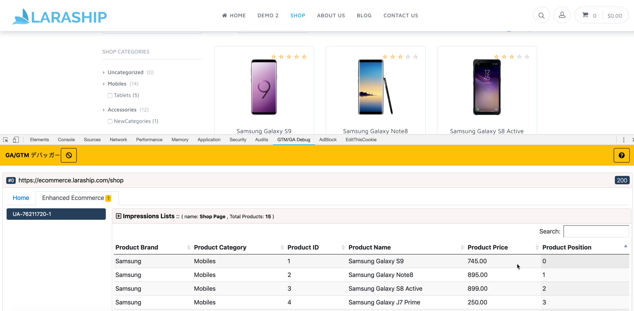Open the site search icon

541,16
